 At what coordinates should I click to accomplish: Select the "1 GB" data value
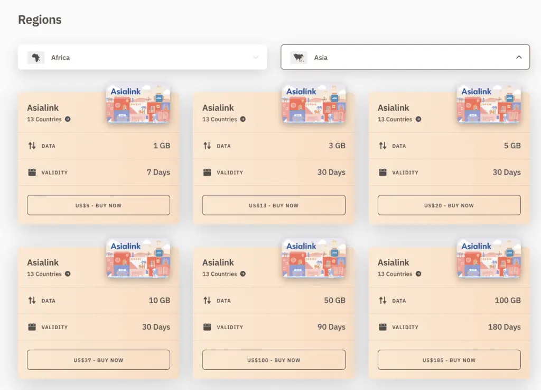(162, 146)
